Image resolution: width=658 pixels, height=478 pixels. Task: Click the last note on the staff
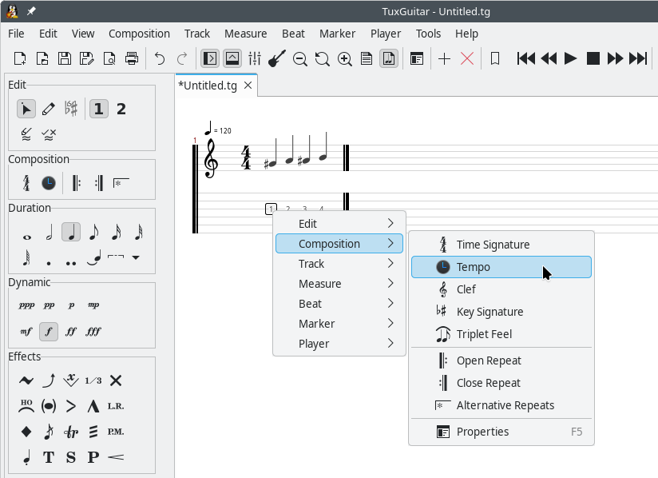[323, 157]
